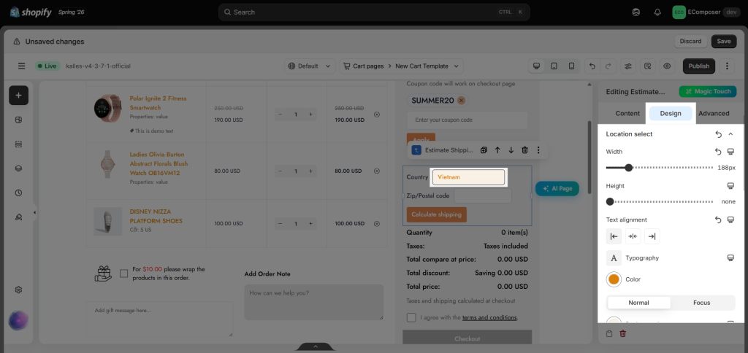The width and height of the screenshot is (748, 353).
Task: Collapse the Location select section
Action: pos(730,134)
